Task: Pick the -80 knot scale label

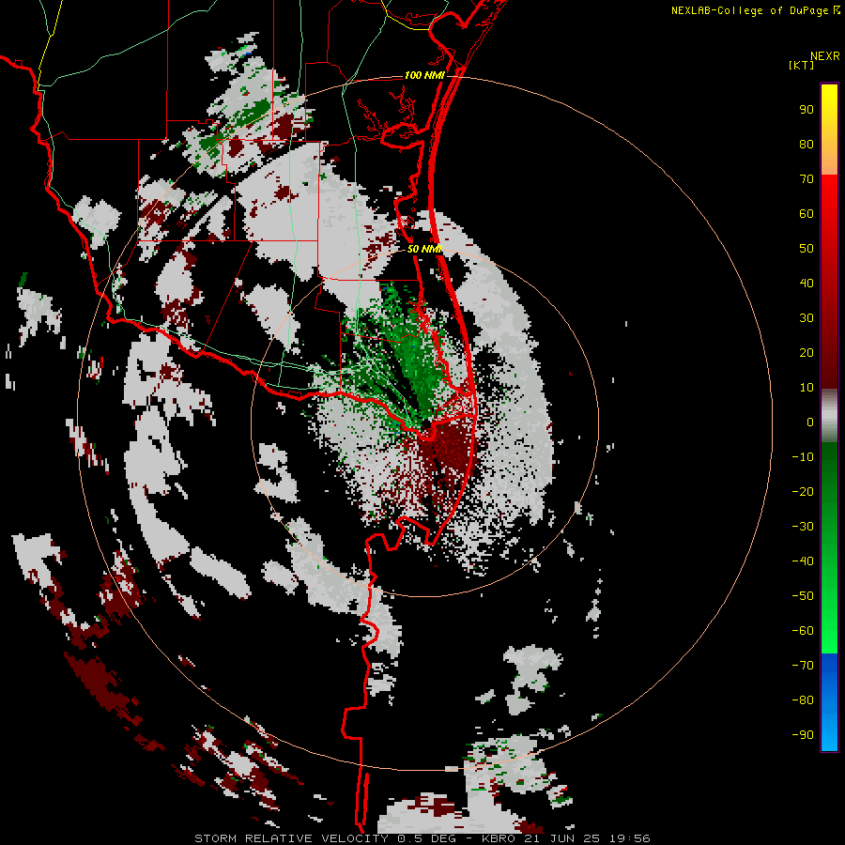Action: (x=803, y=700)
